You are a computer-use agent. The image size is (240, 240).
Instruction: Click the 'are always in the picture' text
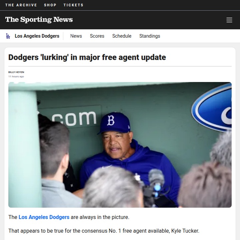[x=100, y=217]
